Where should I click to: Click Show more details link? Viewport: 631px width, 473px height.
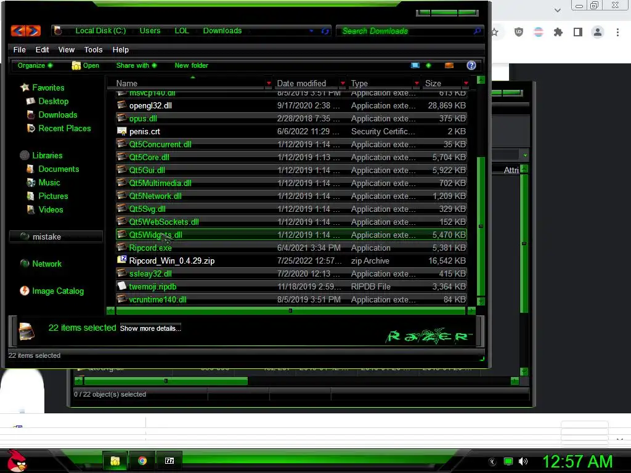[x=150, y=328]
